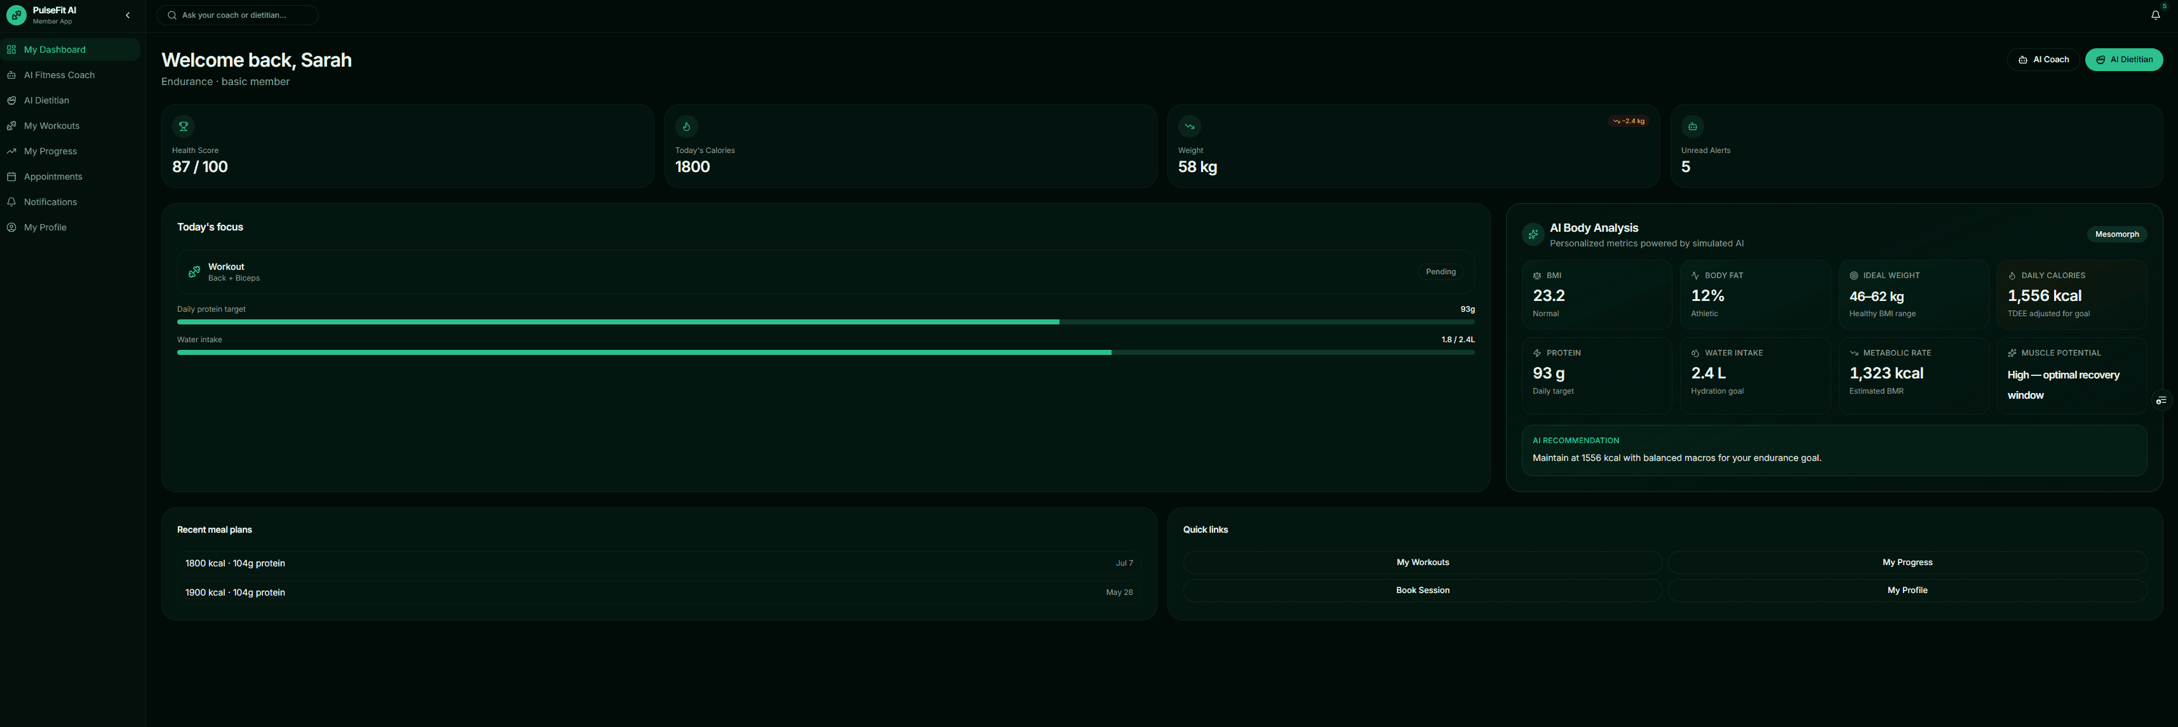
Task: Click the Daily protein target progress bar
Action: [x=825, y=322]
